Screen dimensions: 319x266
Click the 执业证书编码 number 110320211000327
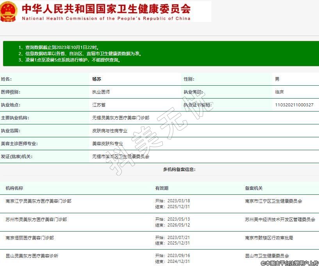pos(294,105)
